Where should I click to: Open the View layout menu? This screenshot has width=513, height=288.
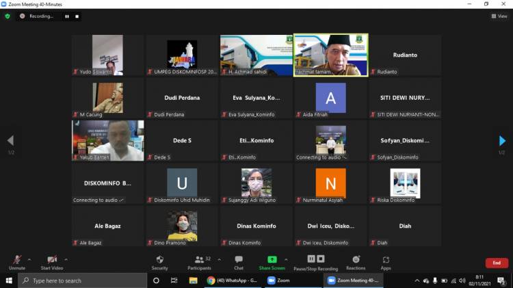[499, 16]
